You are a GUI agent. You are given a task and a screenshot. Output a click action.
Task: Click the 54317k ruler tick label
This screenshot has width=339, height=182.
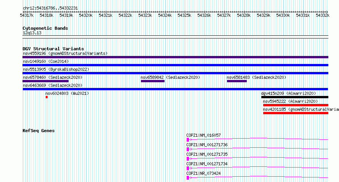(x=27, y=15)
